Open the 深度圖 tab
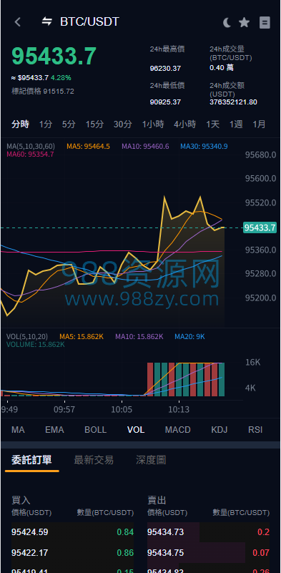 point(151,460)
